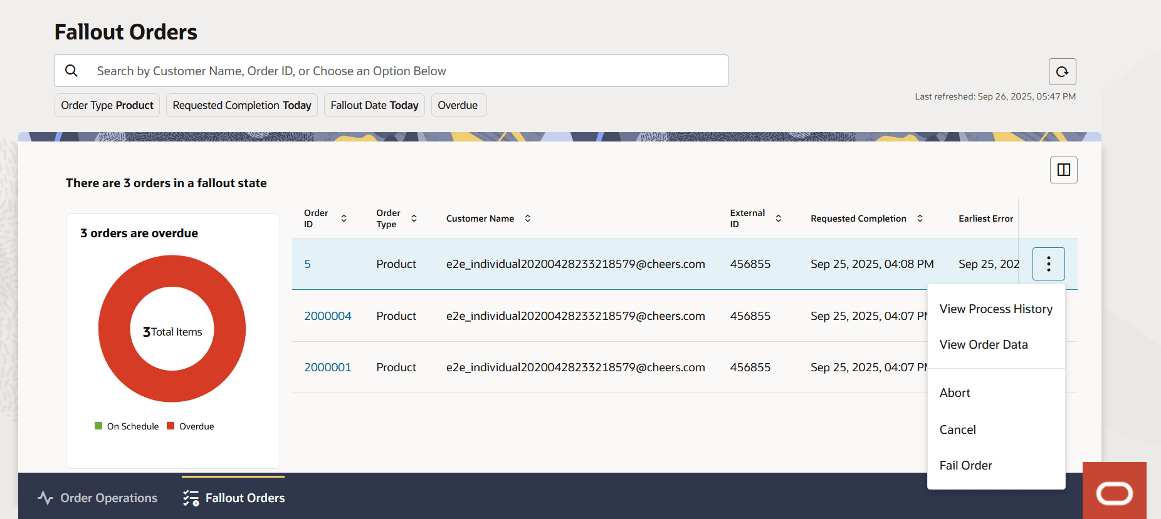Choose Fail Order from the menu
Image resolution: width=1161 pixels, height=519 pixels.
pos(965,465)
